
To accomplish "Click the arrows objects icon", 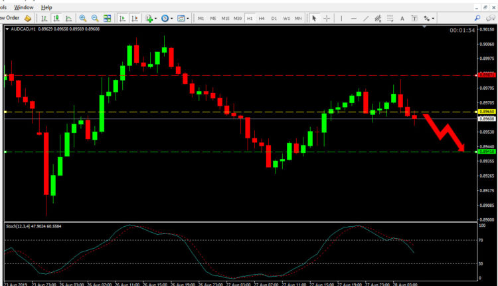I will click(427, 19).
